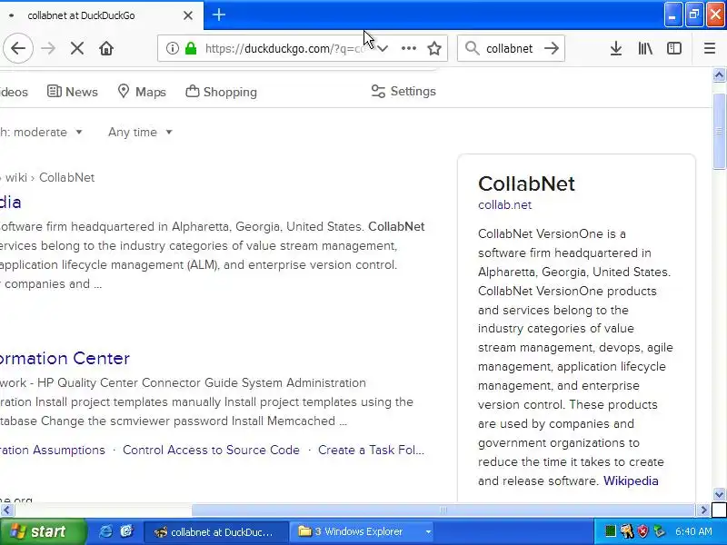Open the ormation Center result title

click(x=65, y=358)
